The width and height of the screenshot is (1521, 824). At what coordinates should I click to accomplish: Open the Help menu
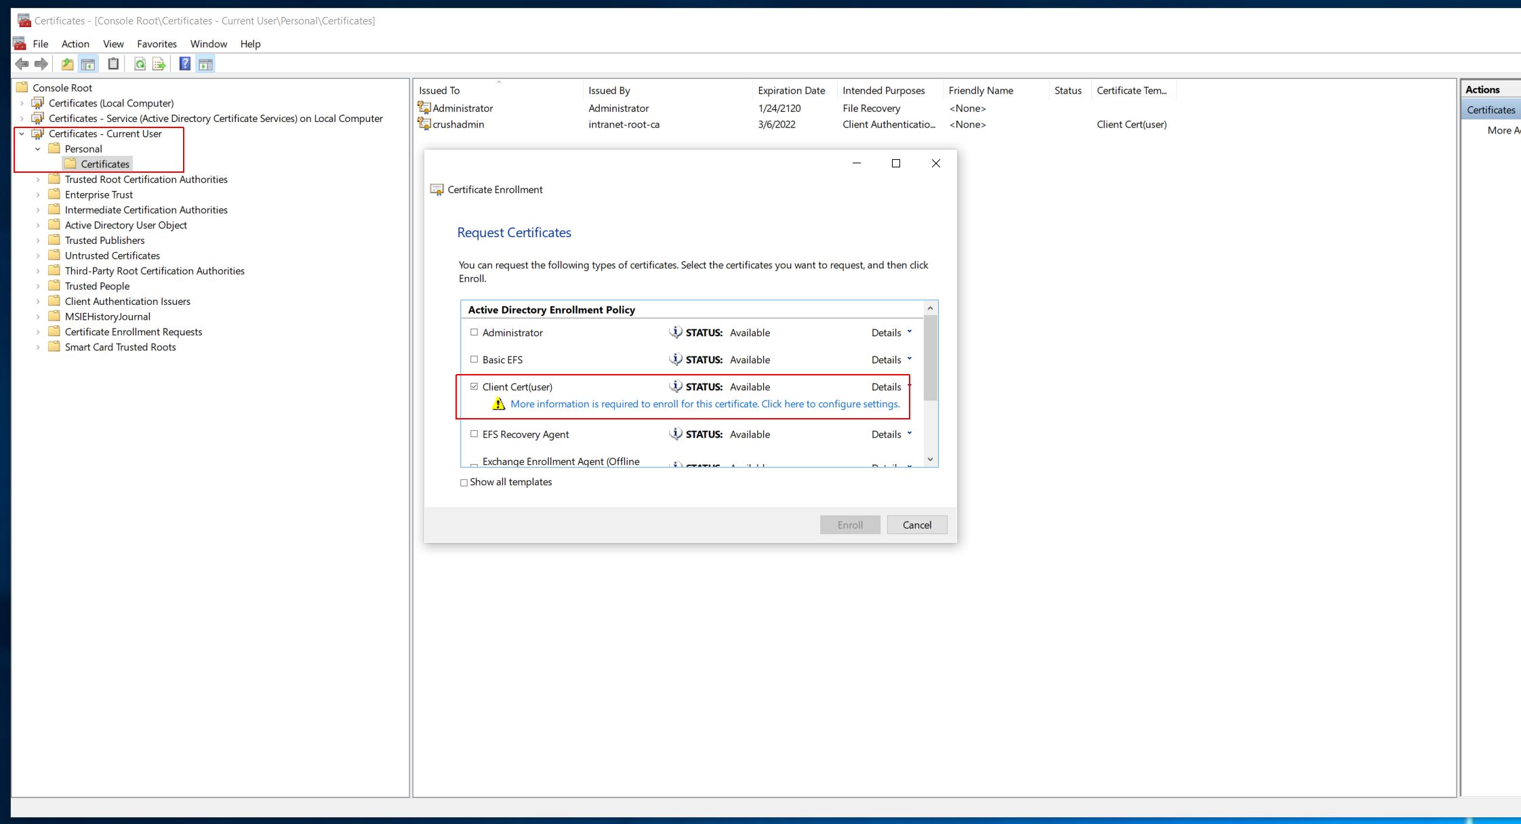point(250,43)
